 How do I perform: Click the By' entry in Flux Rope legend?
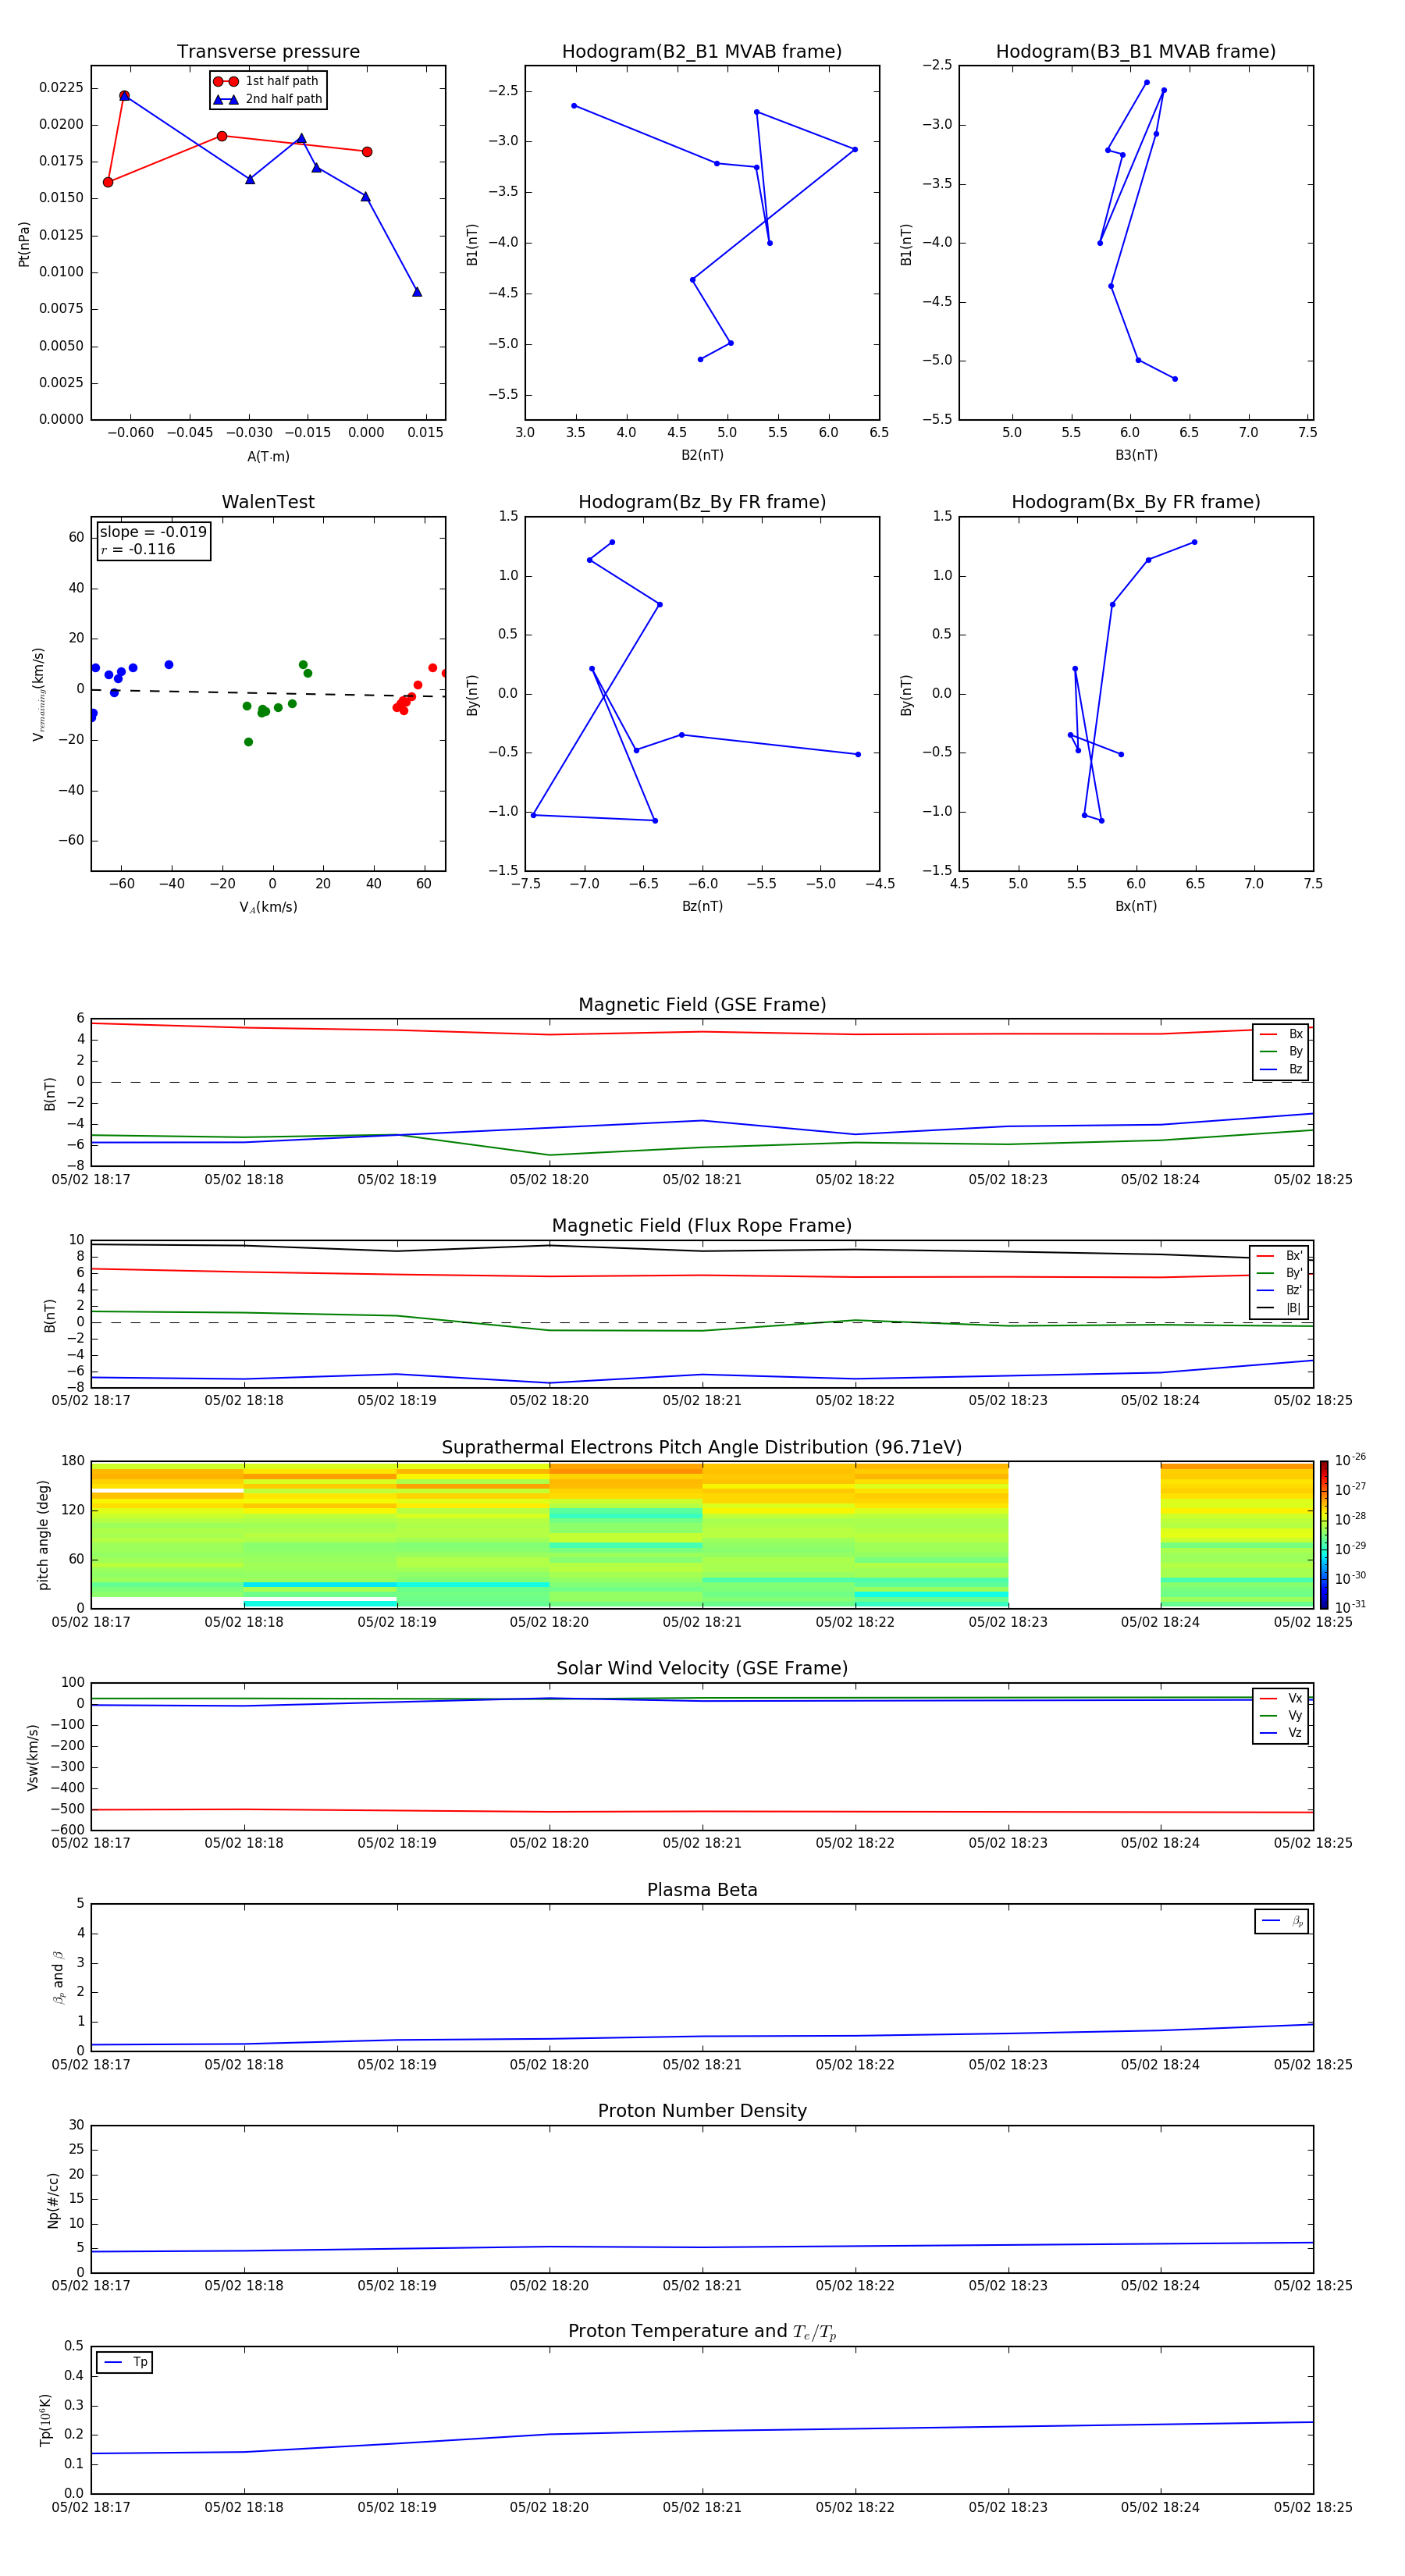[x=1280, y=1273]
